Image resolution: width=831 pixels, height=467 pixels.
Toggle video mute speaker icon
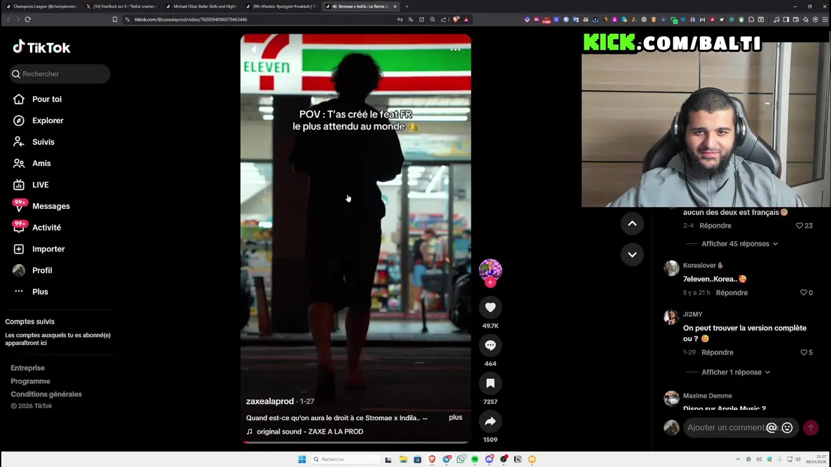point(255,49)
